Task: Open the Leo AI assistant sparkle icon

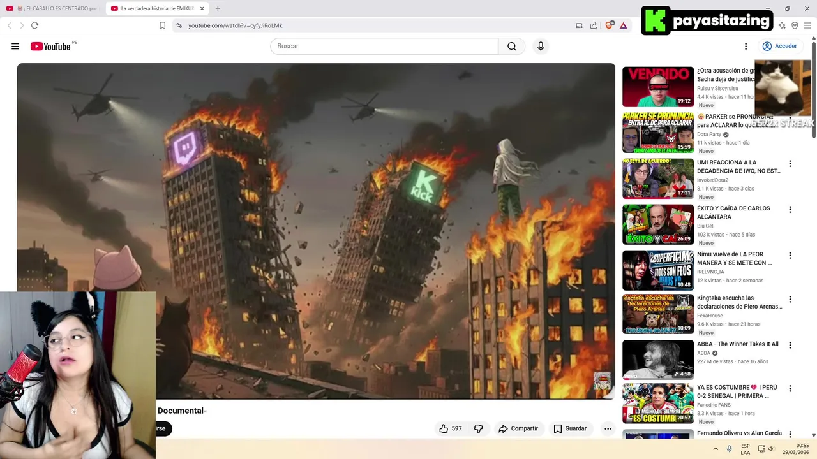Action: tap(782, 25)
